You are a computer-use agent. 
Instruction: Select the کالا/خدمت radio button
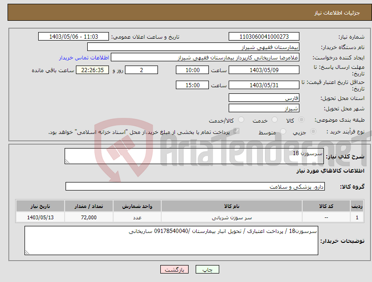coord(241,120)
